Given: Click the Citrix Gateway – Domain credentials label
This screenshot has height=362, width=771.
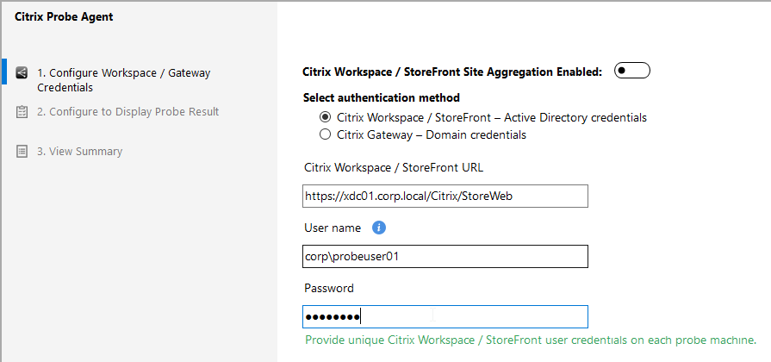Looking at the screenshot, I should (432, 134).
